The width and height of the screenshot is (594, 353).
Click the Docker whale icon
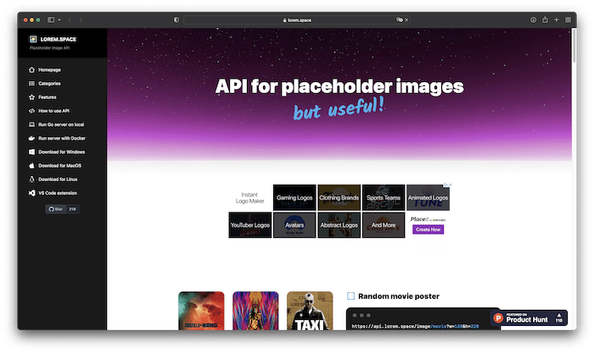31,138
